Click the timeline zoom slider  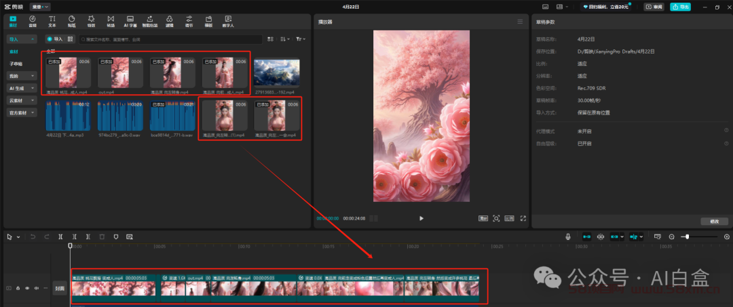click(x=688, y=237)
